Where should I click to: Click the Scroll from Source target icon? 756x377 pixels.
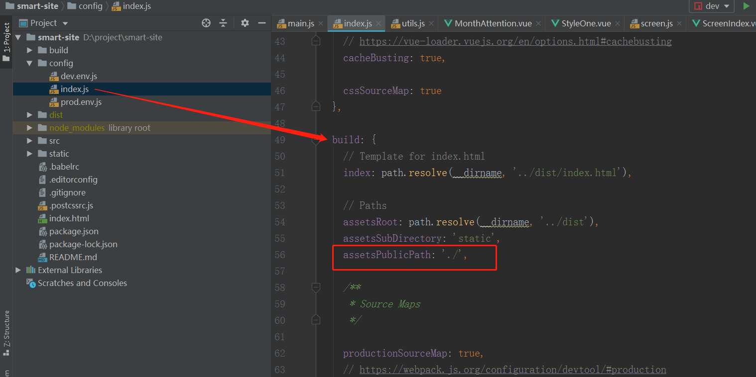point(206,23)
